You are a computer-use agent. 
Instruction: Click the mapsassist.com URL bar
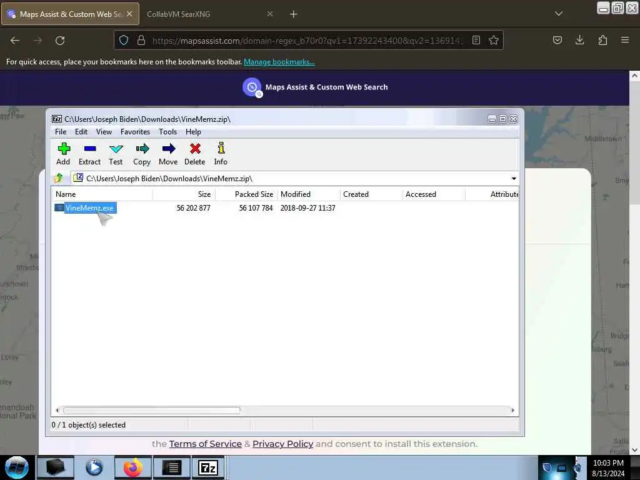(x=308, y=41)
